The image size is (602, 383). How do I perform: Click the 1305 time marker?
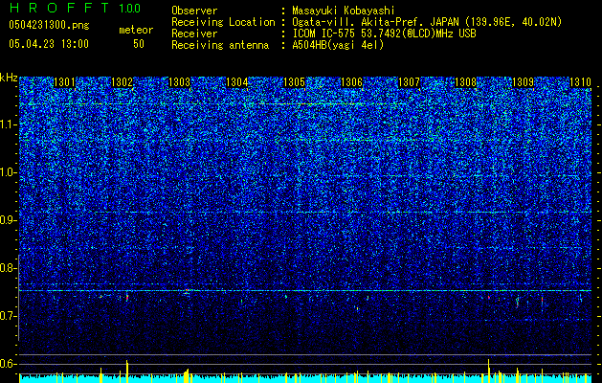click(294, 82)
